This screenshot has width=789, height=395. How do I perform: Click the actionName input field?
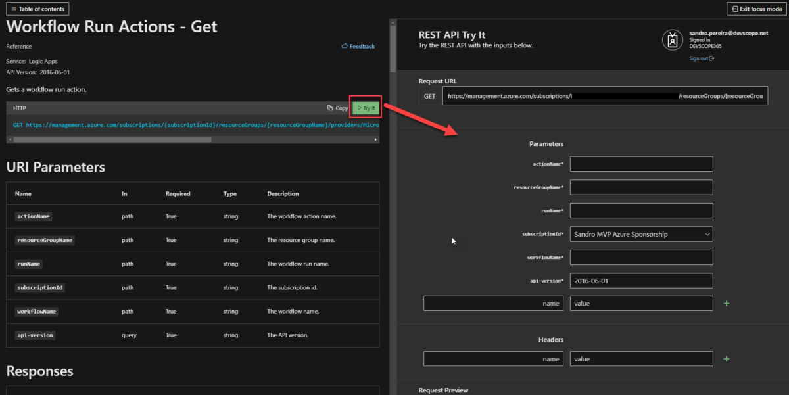point(641,164)
